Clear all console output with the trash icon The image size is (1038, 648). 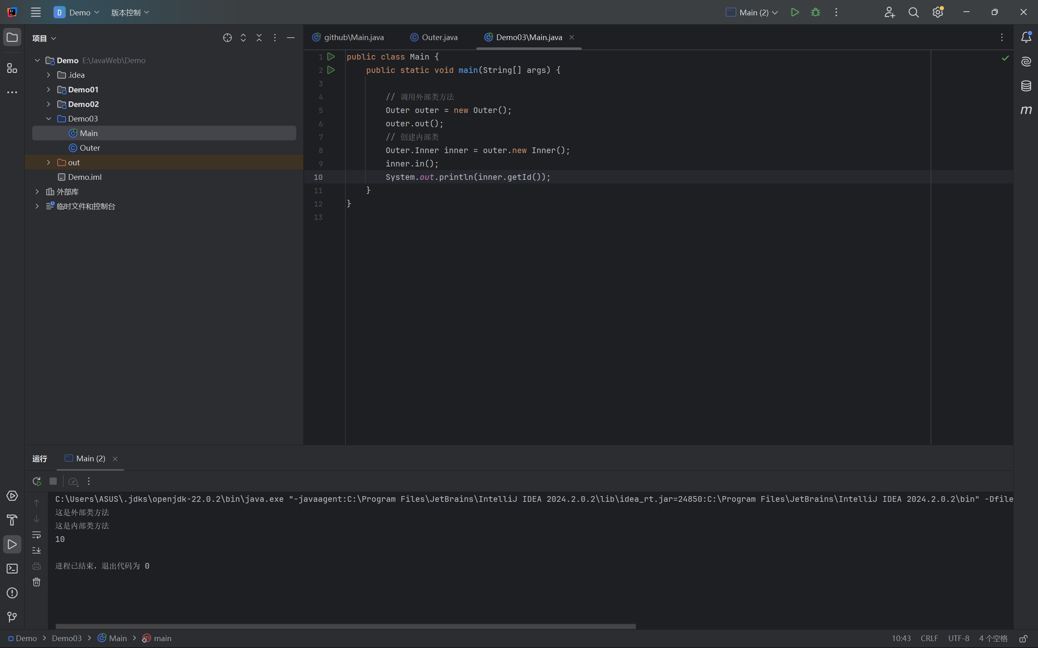pyautogui.click(x=36, y=582)
